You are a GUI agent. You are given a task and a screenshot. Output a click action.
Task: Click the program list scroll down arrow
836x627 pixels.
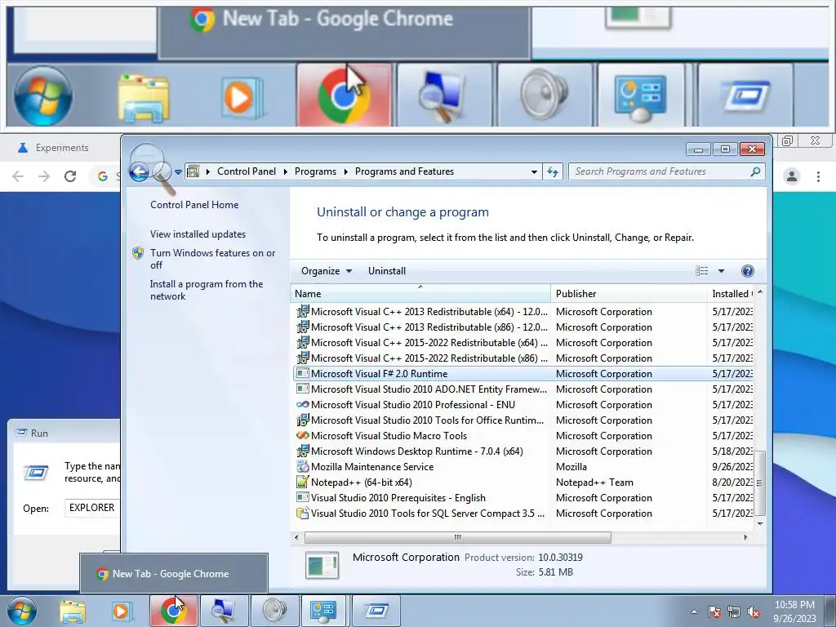tap(760, 524)
